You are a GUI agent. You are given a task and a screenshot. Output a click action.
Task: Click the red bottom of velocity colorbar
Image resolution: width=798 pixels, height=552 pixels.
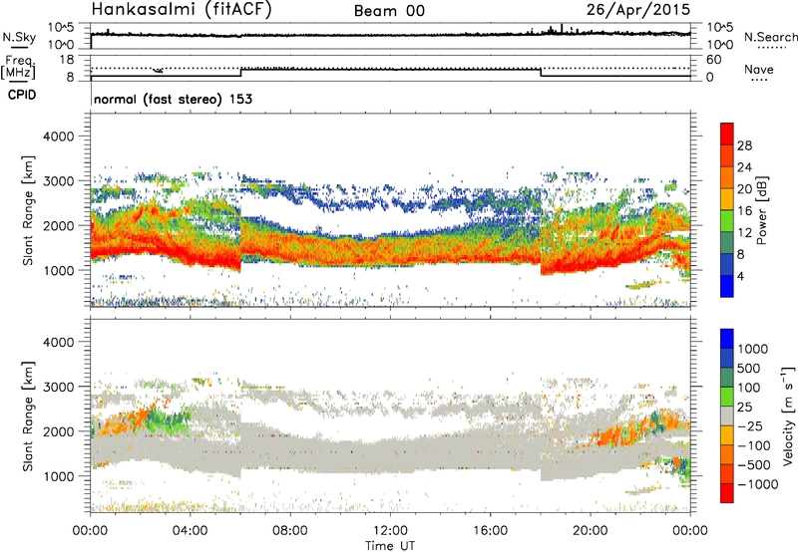pyautogui.click(x=727, y=493)
